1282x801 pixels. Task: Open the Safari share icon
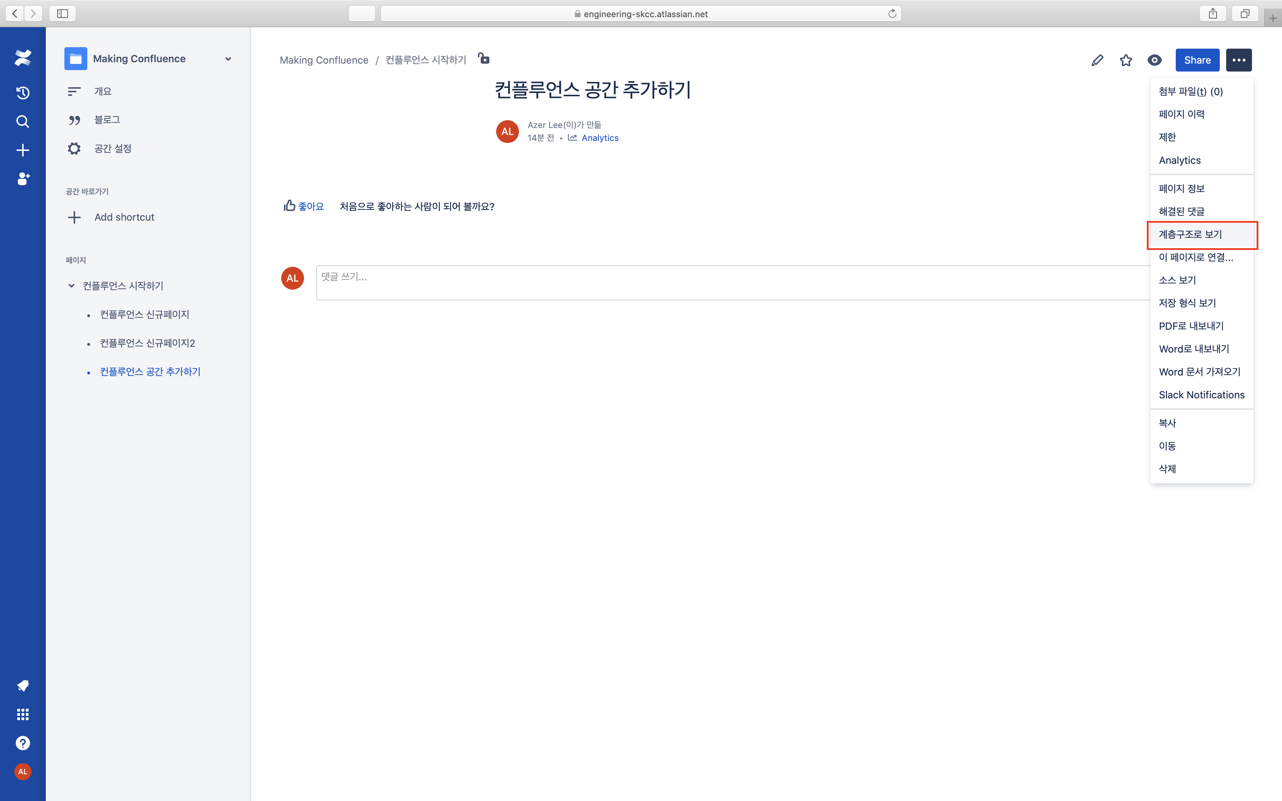tap(1213, 14)
